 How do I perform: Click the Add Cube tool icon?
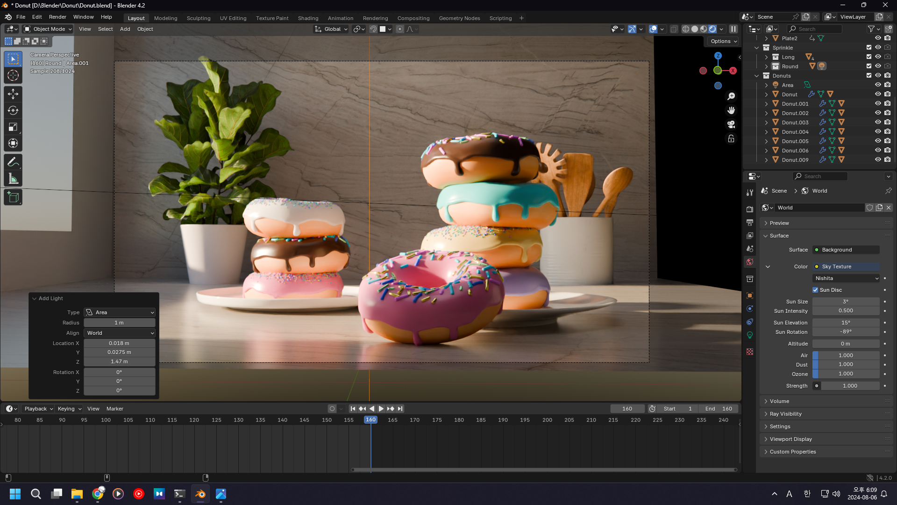pos(13,197)
